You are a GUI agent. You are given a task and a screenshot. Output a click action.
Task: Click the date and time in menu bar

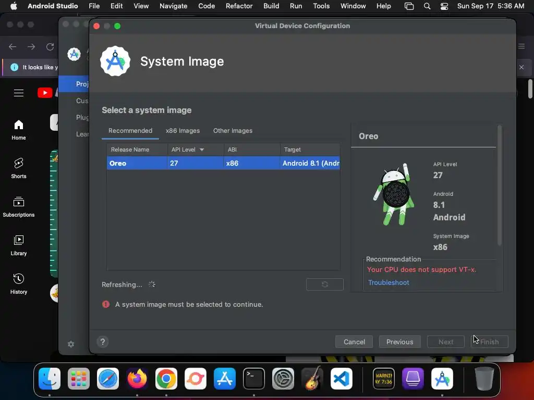point(490,6)
